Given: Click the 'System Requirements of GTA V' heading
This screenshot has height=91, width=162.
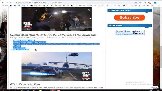Looking at the screenshot, I should pos(53,35).
